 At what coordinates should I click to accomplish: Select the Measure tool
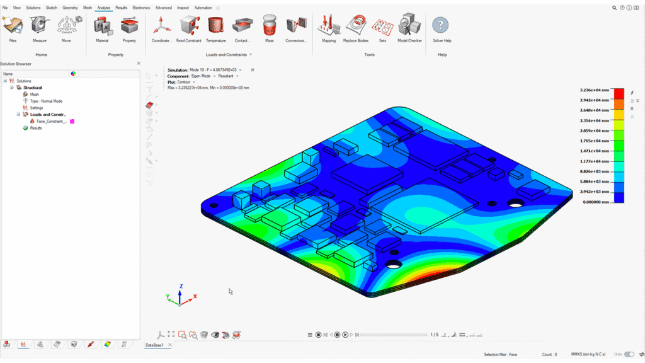(40, 29)
